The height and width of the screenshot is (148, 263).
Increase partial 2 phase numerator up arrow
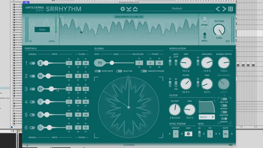(78, 72)
